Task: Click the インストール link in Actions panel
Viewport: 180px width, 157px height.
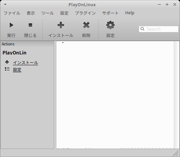Action: (x=26, y=63)
